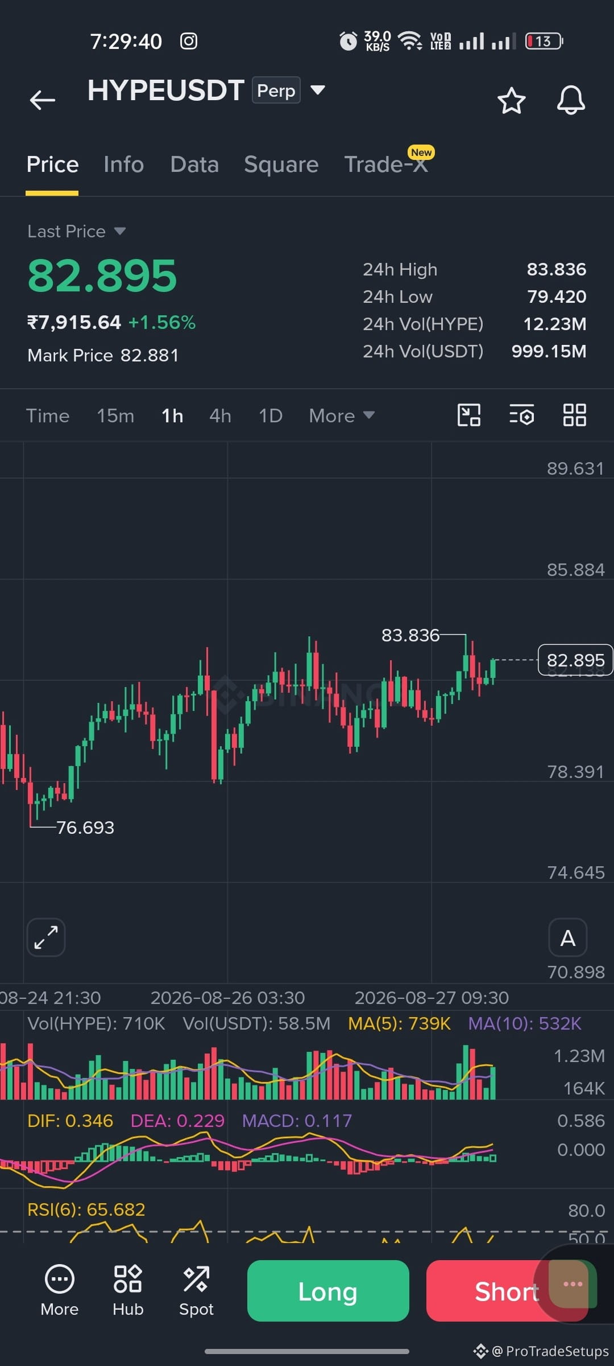
Task: Open the Info tab
Action: [x=123, y=164]
